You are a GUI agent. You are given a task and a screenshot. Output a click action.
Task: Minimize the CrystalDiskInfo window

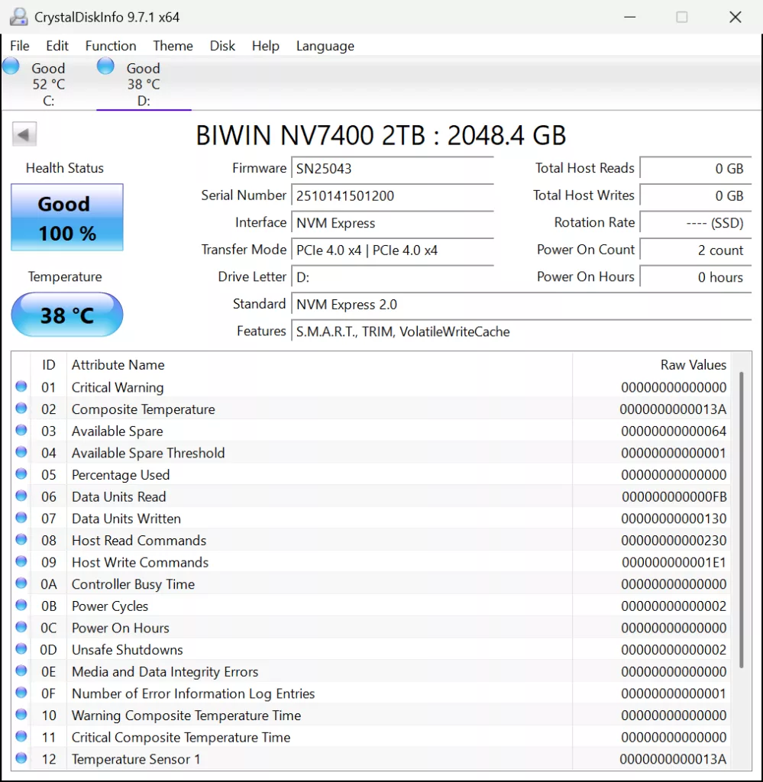(630, 17)
